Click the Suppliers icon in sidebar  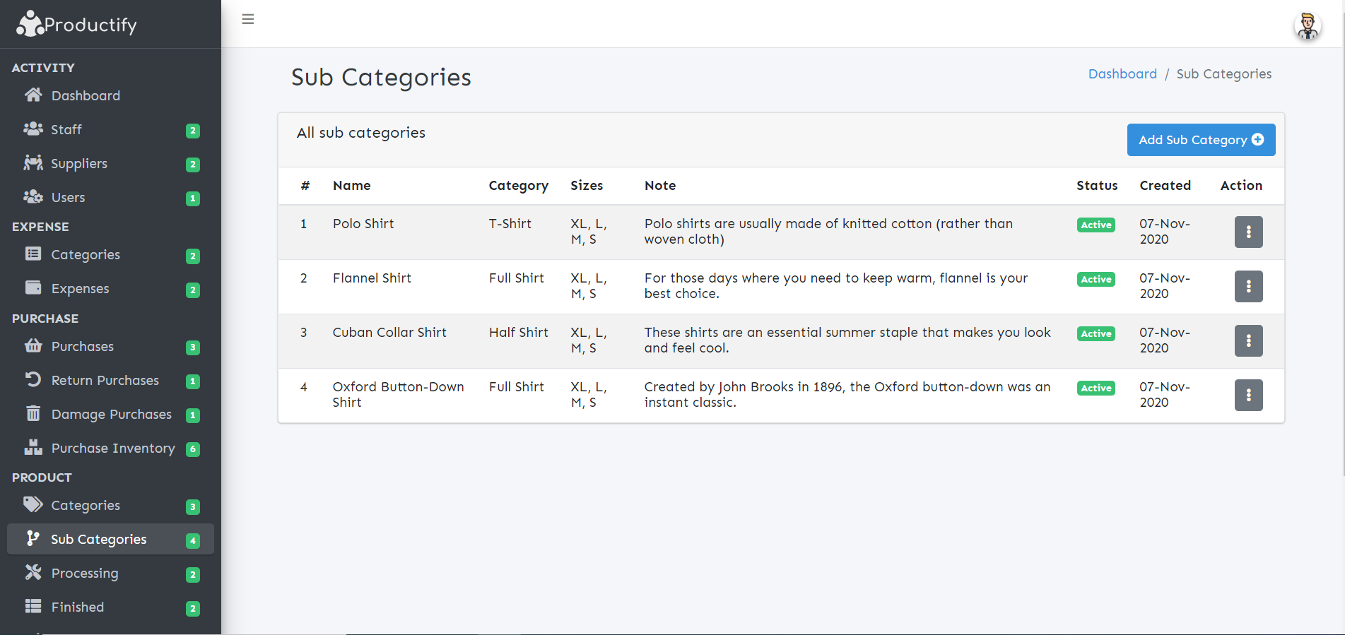coord(33,162)
